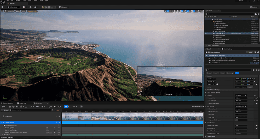
Task: Click the Edit in Blueprint link
Action: point(254,63)
